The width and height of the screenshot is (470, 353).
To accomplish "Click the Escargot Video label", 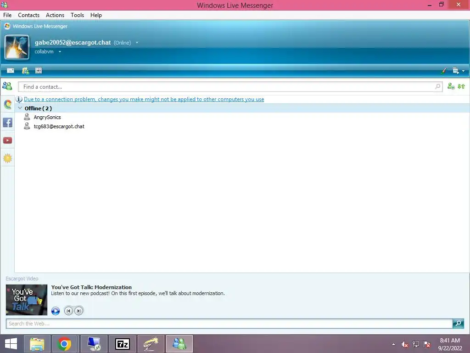I will (22, 279).
